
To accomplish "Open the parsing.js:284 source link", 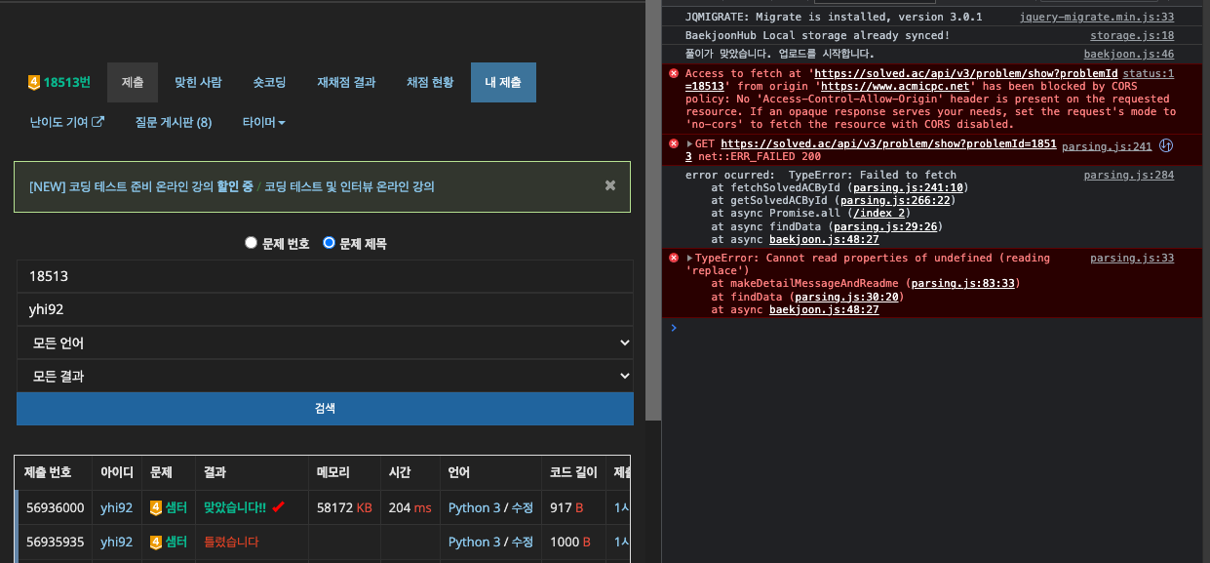I will click(1129, 176).
